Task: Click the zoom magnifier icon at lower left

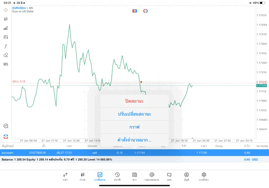Action: (x=6, y=126)
